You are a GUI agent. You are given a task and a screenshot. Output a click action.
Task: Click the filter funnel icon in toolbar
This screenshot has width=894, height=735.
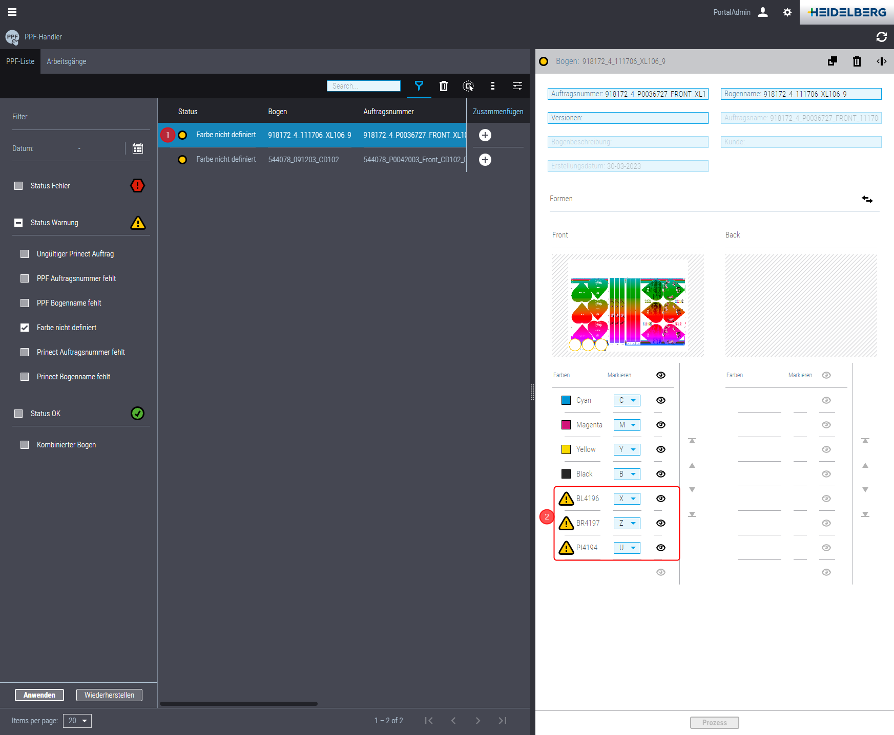419,86
